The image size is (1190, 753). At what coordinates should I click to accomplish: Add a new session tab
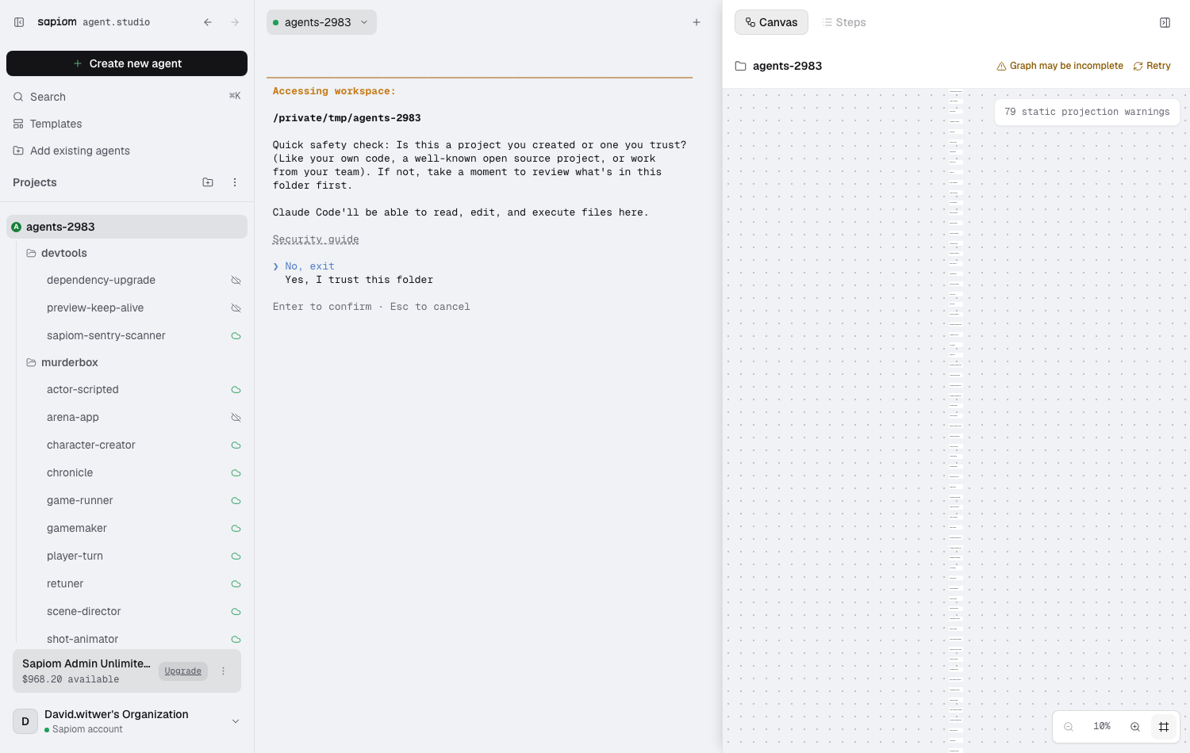tap(697, 22)
